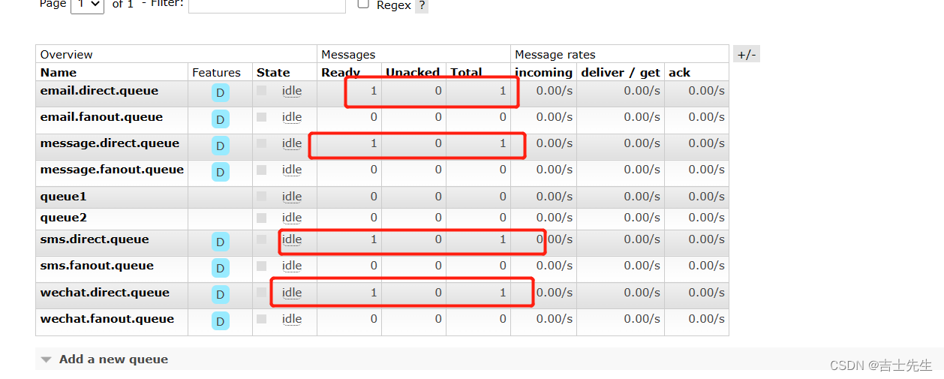Sort by the Unacked column header
The width and height of the screenshot is (944, 379).
[x=413, y=73]
